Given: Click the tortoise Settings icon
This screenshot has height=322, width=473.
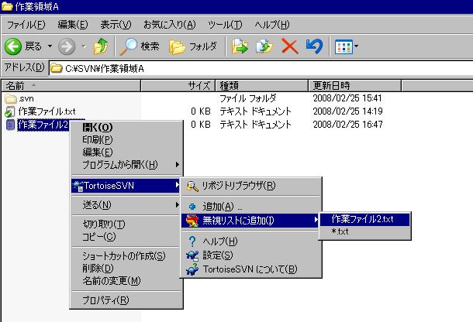Looking at the screenshot, I should 192,255.
